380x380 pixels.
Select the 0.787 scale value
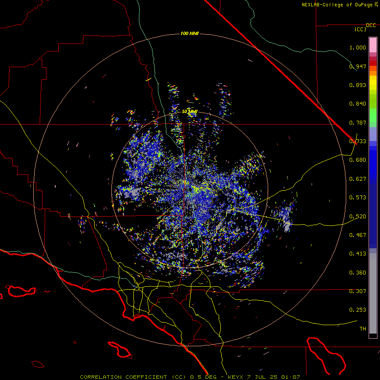[x=358, y=122]
